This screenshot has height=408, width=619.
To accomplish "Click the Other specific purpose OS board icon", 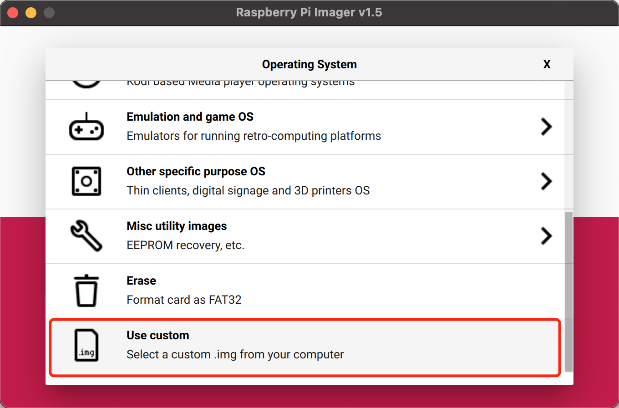I will click(x=86, y=181).
